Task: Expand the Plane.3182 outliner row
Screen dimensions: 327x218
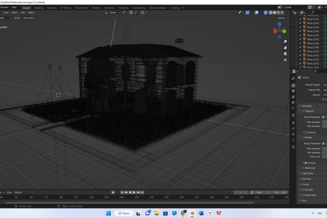Action: click(300, 19)
